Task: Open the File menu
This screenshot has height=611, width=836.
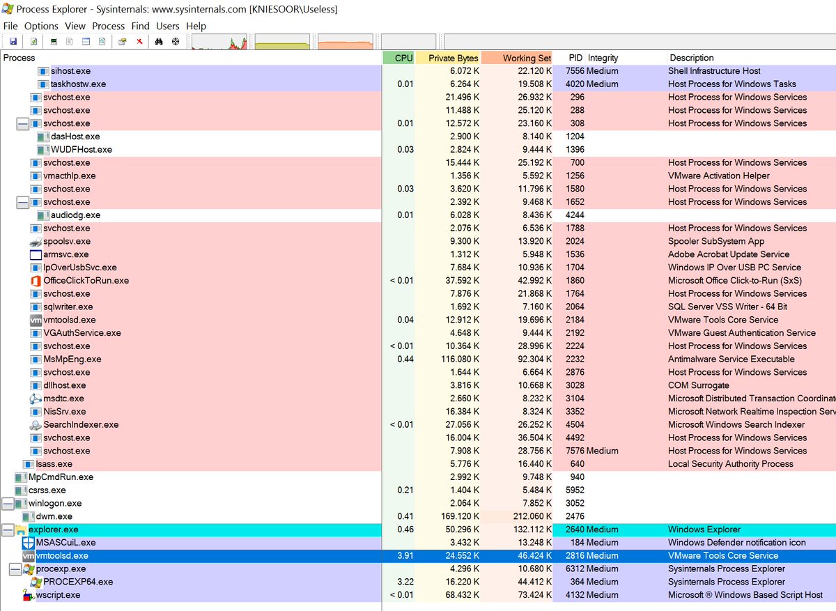Action: (x=10, y=26)
